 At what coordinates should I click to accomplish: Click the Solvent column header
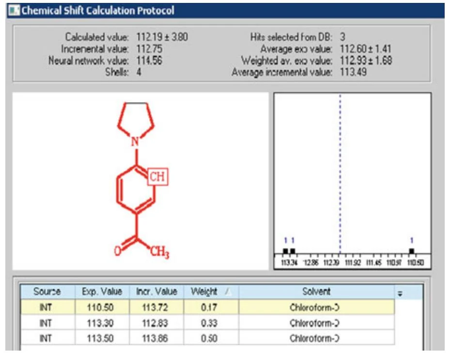316,292
